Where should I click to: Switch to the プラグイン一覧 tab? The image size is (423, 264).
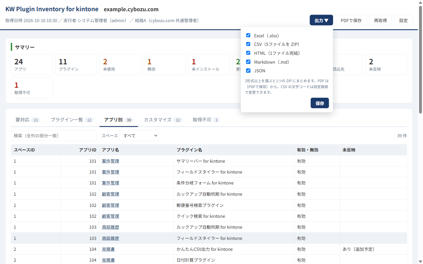pos(72,120)
